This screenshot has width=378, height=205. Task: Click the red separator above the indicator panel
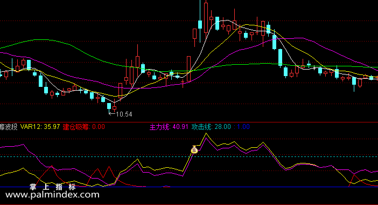189,122
